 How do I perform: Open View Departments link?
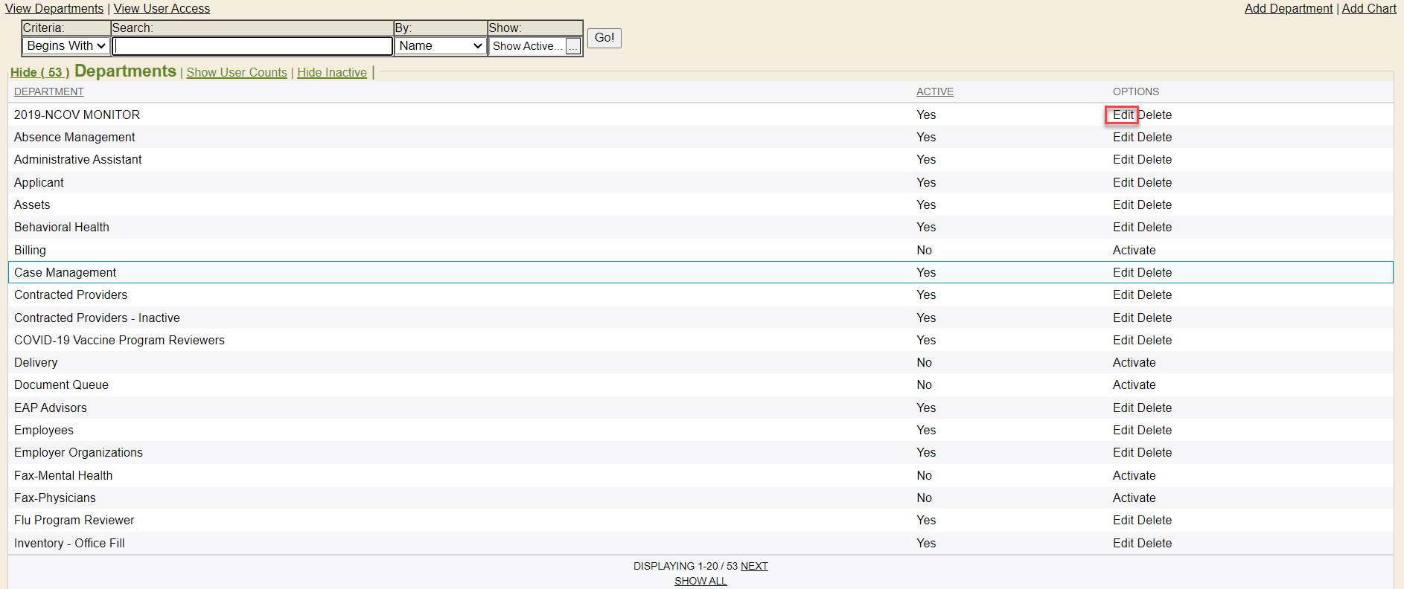point(54,8)
